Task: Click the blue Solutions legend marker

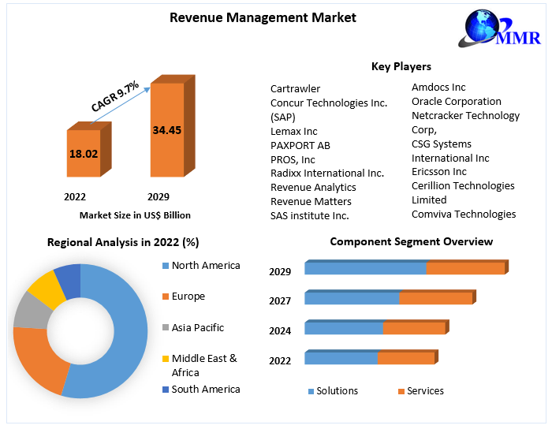Action: [x=310, y=391]
